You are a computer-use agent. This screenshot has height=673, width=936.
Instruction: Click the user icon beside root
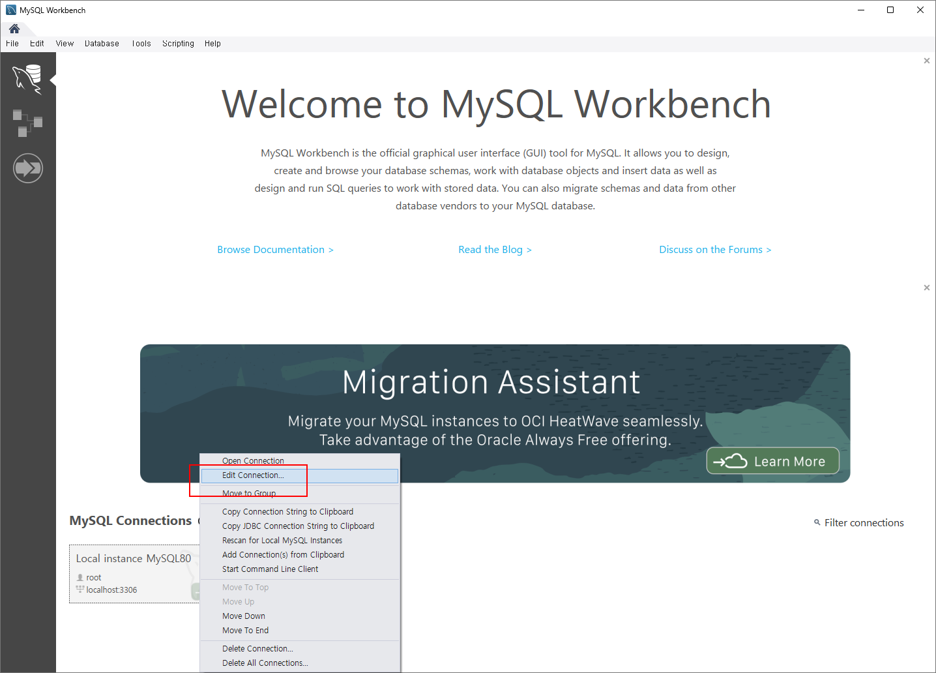(80, 577)
